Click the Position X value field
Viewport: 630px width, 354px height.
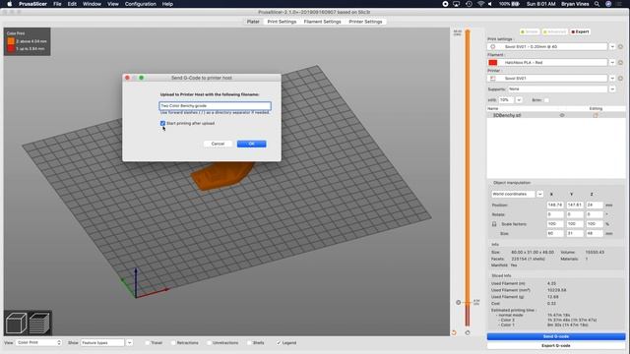(x=555, y=205)
